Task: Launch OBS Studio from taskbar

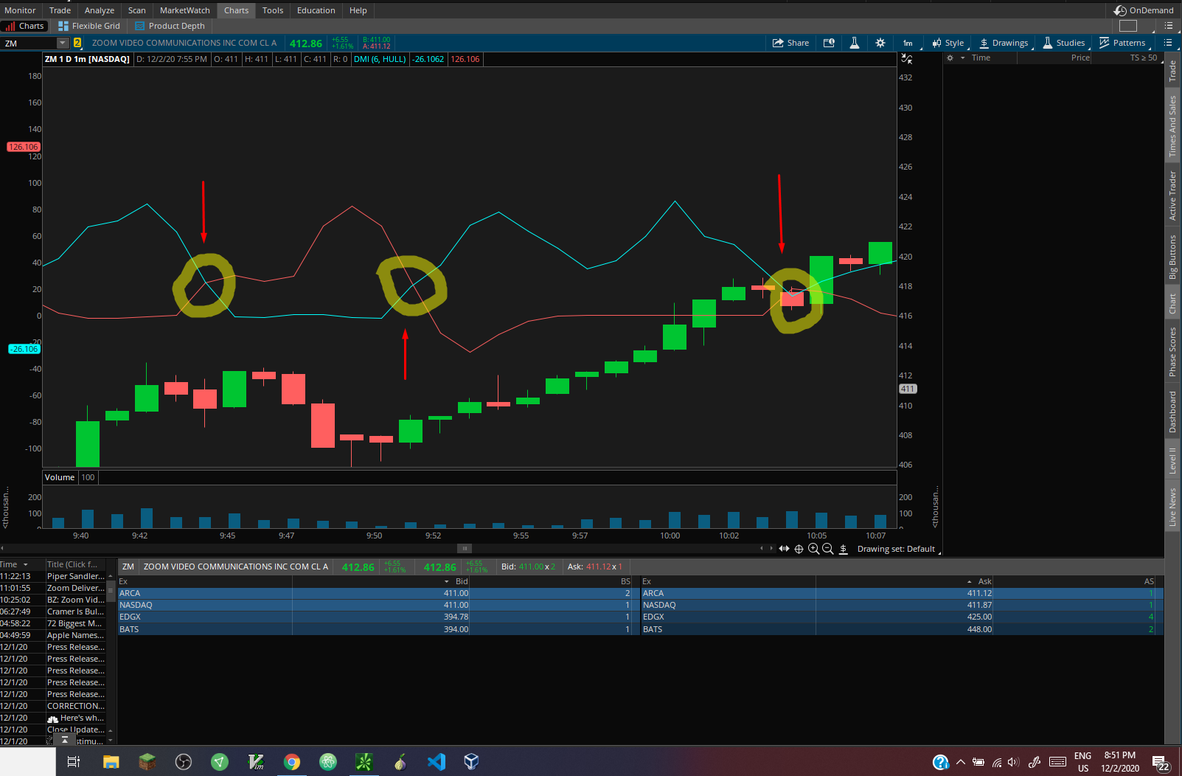Action: click(x=184, y=762)
